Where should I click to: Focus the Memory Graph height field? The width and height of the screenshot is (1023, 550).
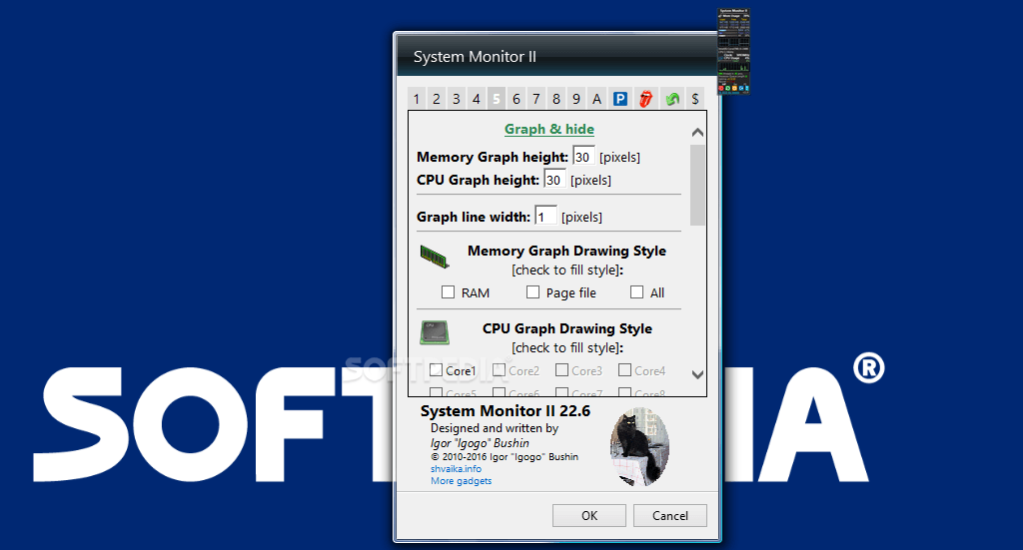[x=583, y=157]
